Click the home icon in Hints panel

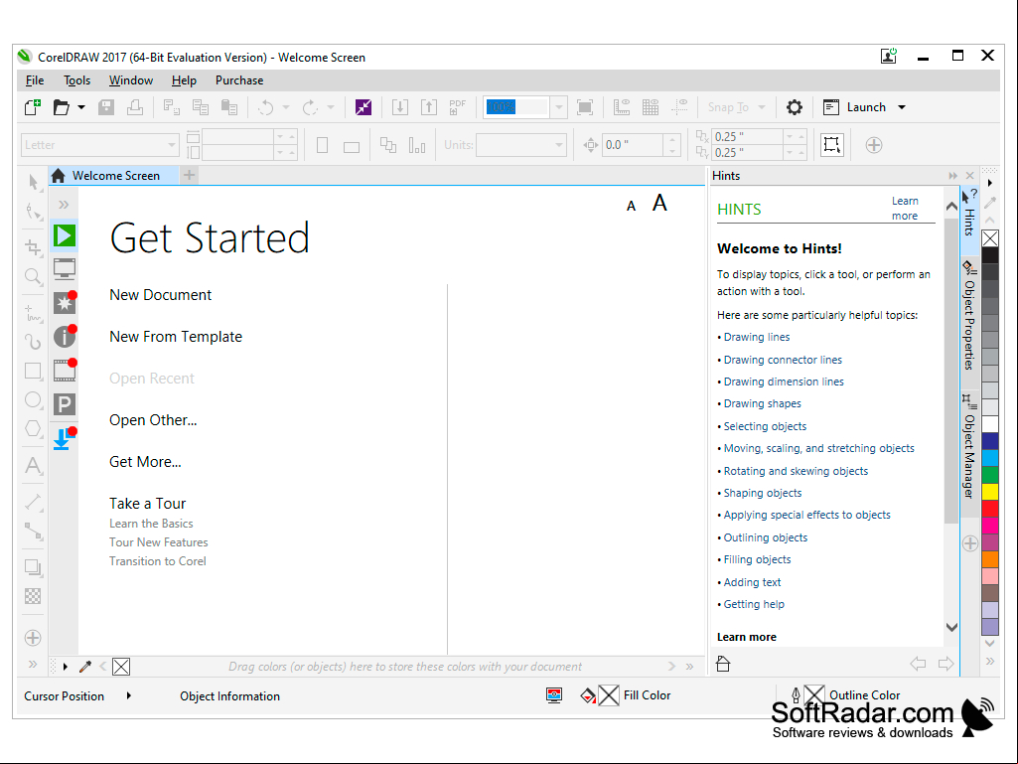click(723, 664)
